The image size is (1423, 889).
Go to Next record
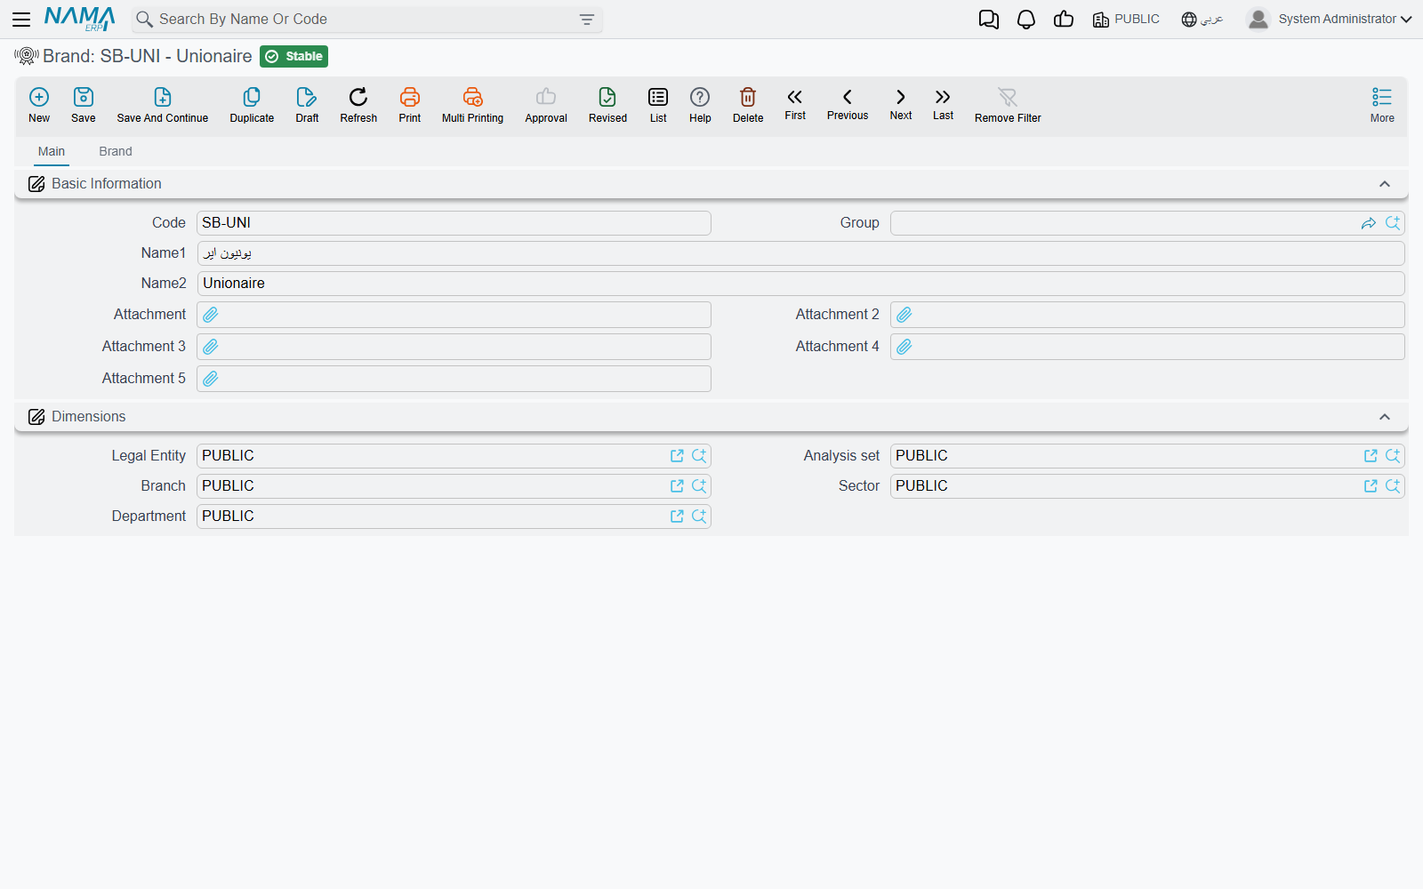[x=901, y=104]
